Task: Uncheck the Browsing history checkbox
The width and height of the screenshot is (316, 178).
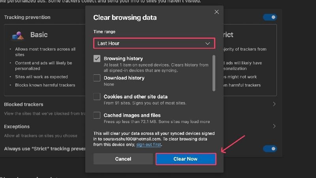Action: tap(97, 59)
